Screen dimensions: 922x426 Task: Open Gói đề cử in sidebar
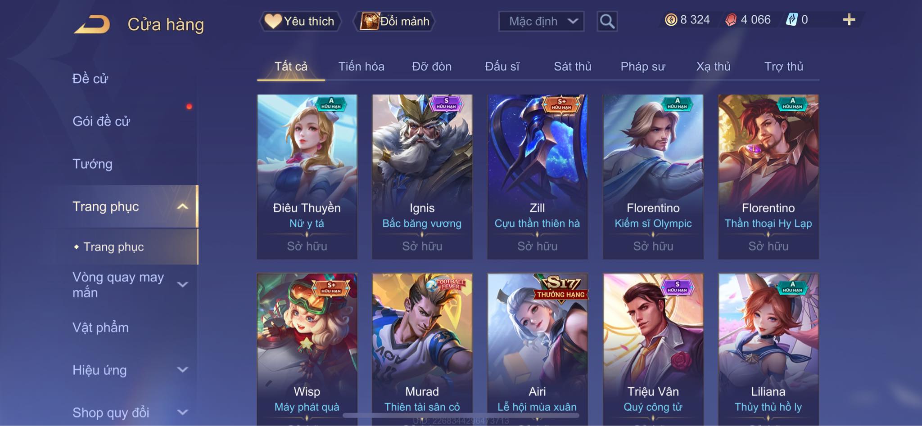tap(101, 121)
